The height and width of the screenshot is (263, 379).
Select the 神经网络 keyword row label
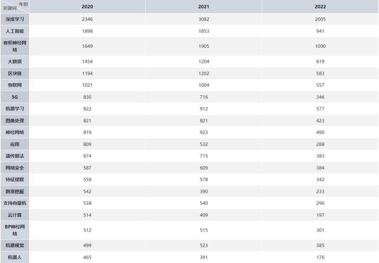tap(15, 132)
